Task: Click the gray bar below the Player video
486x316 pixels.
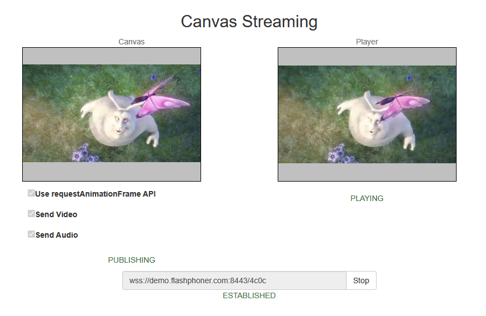Action: 367,172
